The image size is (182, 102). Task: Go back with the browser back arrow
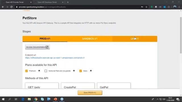[x=3, y=7]
